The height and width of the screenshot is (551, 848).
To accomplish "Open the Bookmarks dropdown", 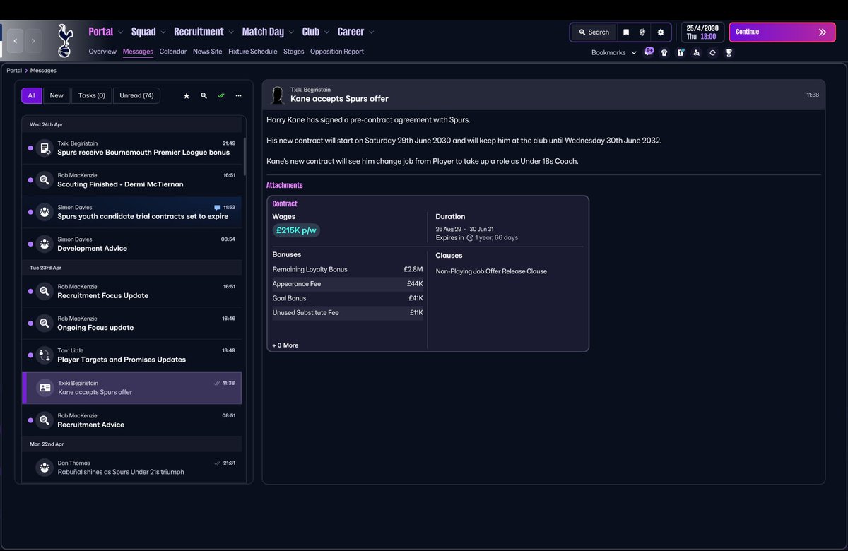I will pyautogui.click(x=614, y=52).
